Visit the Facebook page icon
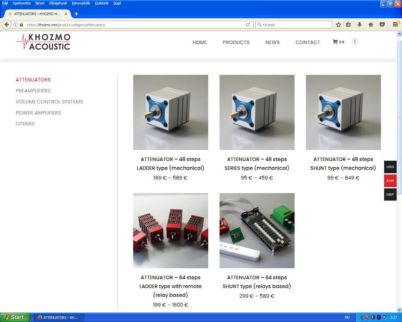Screen dimensions: 402x322 tap(355, 42)
